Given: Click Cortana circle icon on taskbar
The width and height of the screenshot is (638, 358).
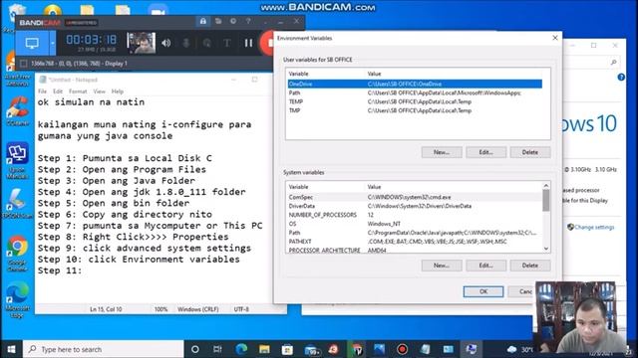Looking at the screenshot, I should 195,349.
